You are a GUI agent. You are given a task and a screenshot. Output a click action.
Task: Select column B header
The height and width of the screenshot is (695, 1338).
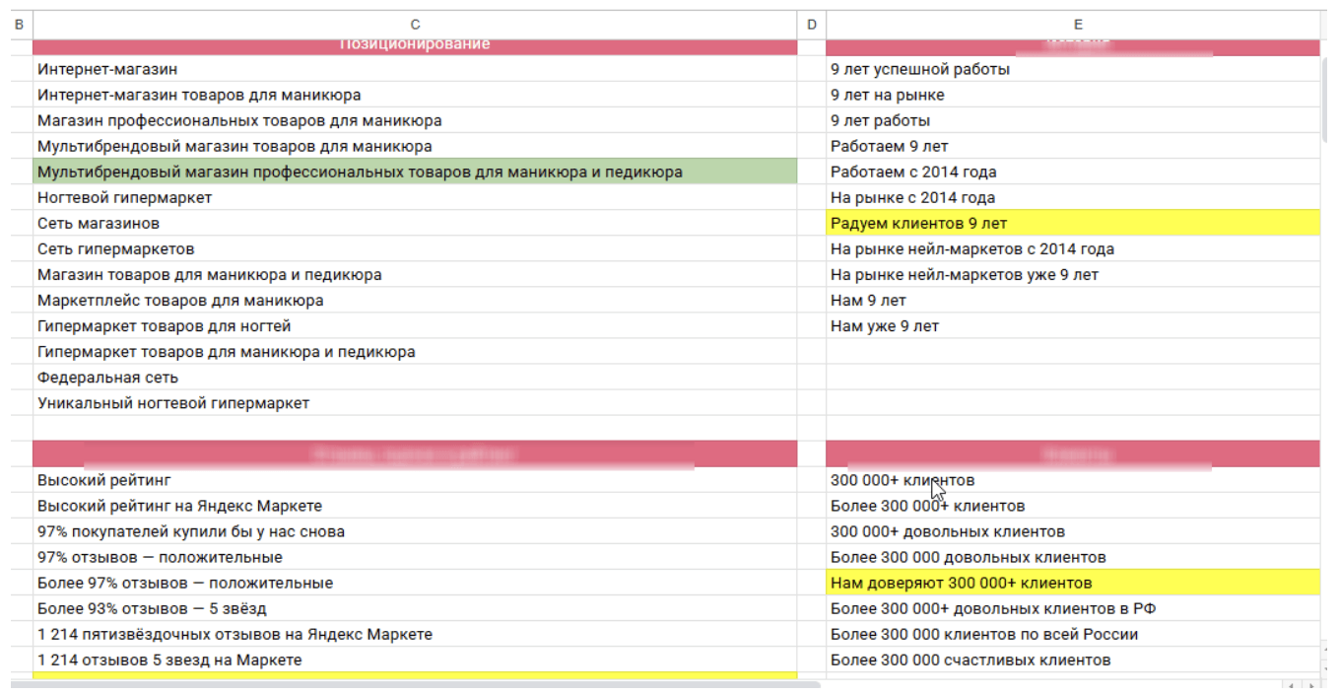(18, 24)
